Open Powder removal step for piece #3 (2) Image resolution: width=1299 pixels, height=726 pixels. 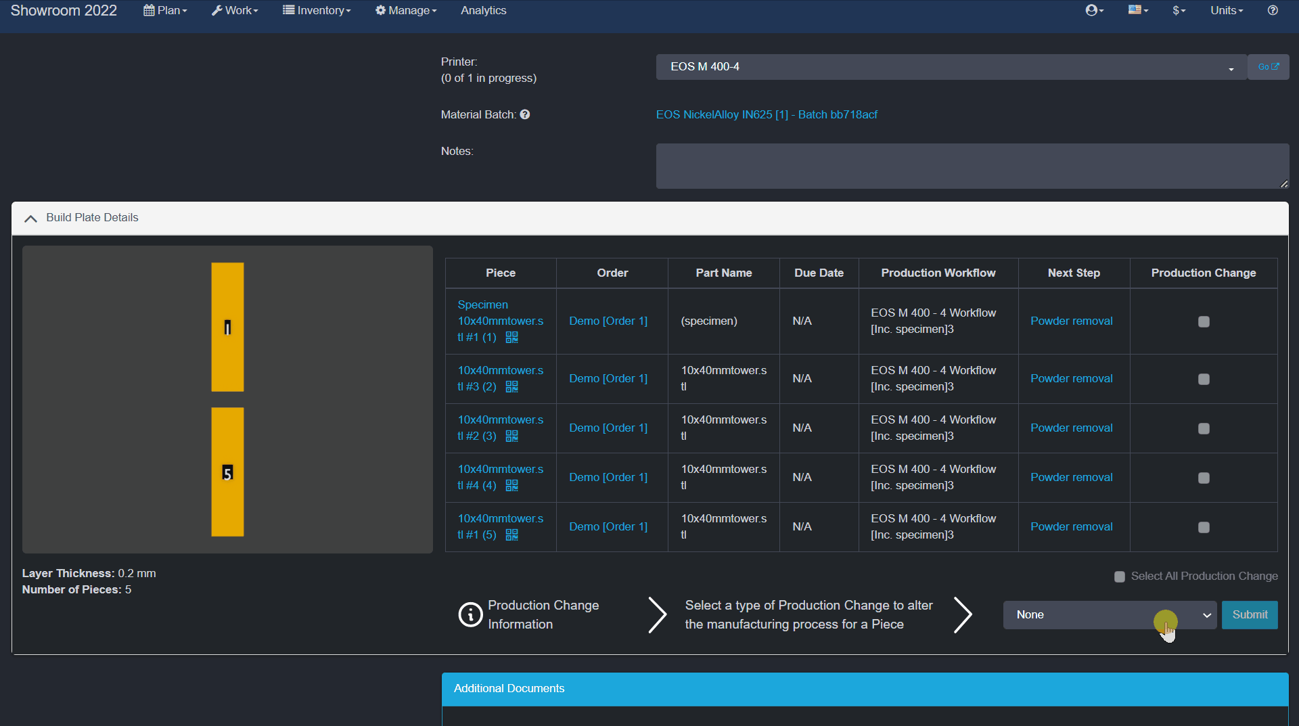[x=1071, y=378]
